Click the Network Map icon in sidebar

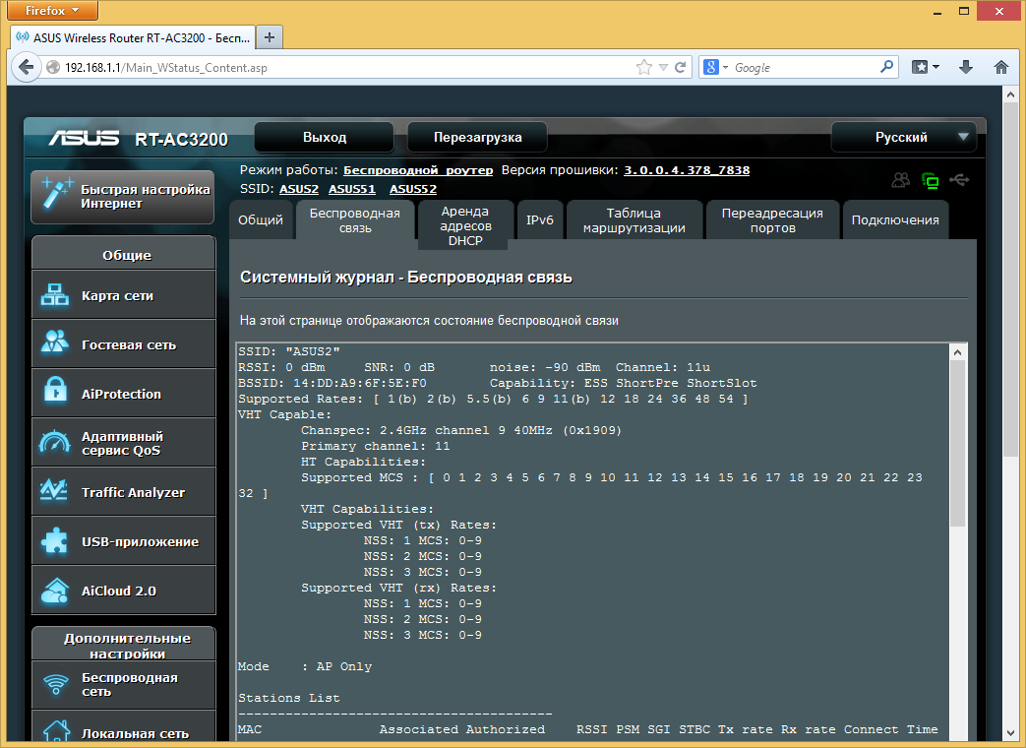(55, 295)
